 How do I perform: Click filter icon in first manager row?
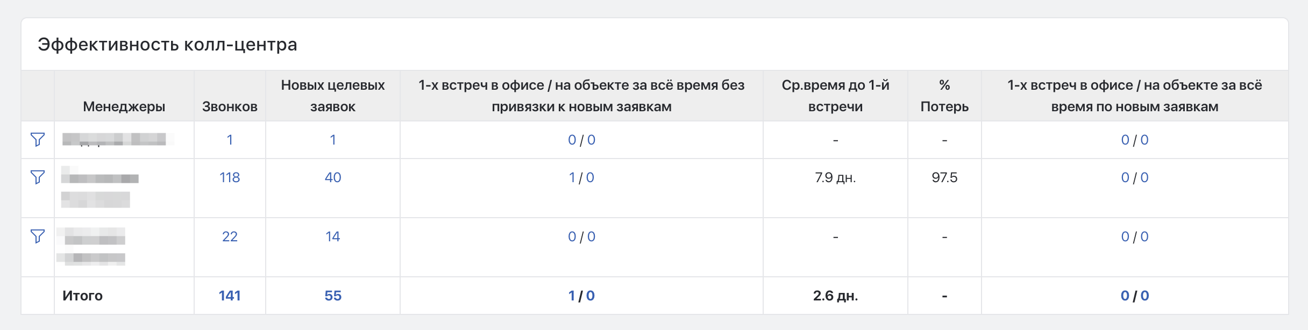point(38,140)
